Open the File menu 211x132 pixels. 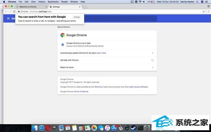click(x=20, y=2)
